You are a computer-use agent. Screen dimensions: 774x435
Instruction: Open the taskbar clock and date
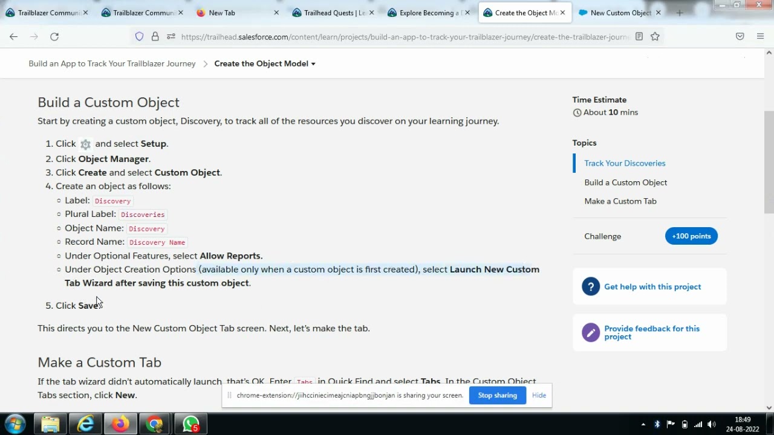click(743, 424)
